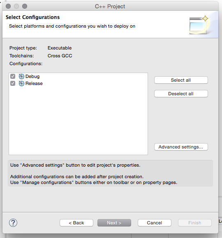Click the Release configuration gear icon
Viewport: 222px width, 238px height.
[x=21, y=83]
